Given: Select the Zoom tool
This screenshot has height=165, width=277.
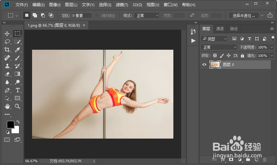Looking at the screenshot, I should click(17, 107).
